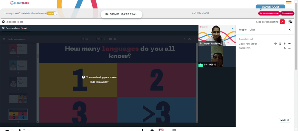Image resolution: width=298 pixels, height=131 pixels.
Task: Click the yellow answer box labeled 1
Action: click(x=78, y=80)
